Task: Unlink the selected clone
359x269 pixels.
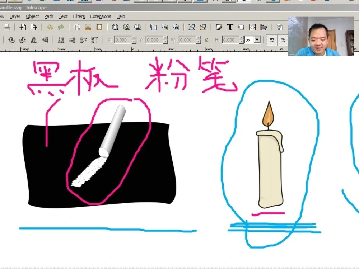Action: click(176, 27)
